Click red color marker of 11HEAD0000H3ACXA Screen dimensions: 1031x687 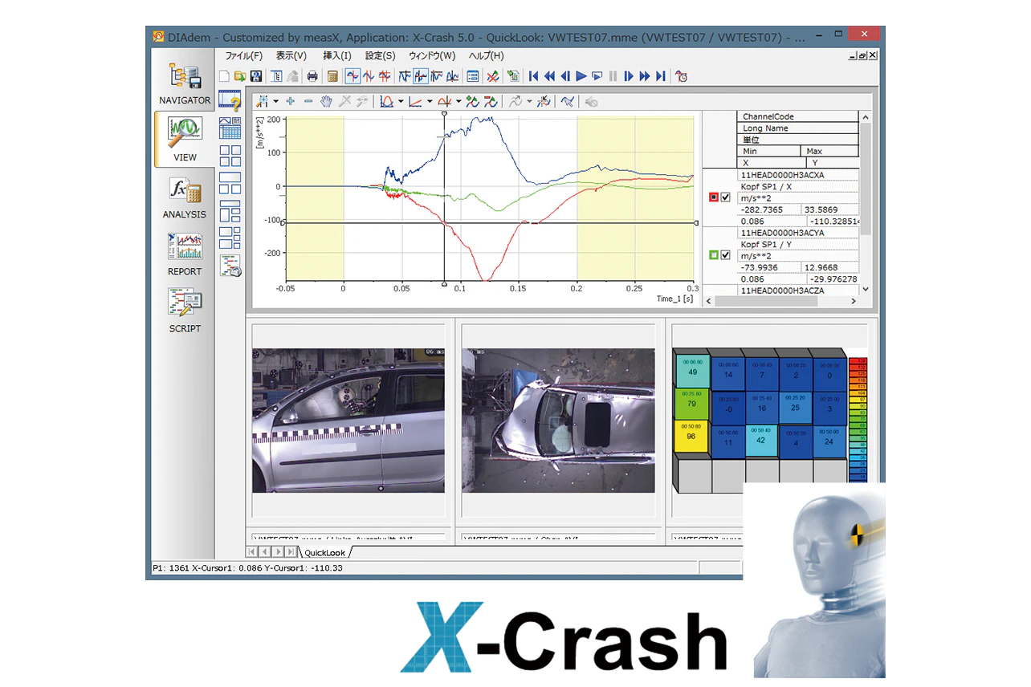point(713,197)
